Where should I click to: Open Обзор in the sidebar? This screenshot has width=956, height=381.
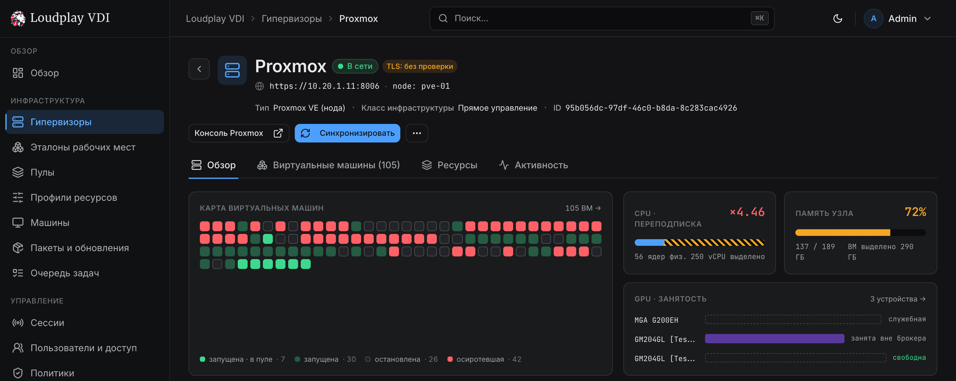(x=84, y=73)
